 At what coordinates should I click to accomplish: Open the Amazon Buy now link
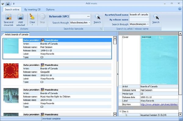click(x=159, y=104)
